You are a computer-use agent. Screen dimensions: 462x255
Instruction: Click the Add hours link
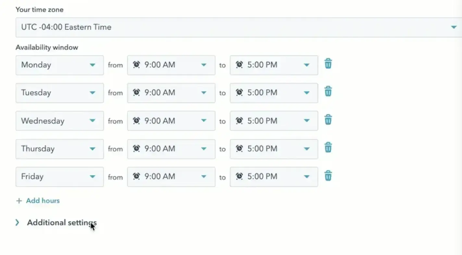click(43, 201)
